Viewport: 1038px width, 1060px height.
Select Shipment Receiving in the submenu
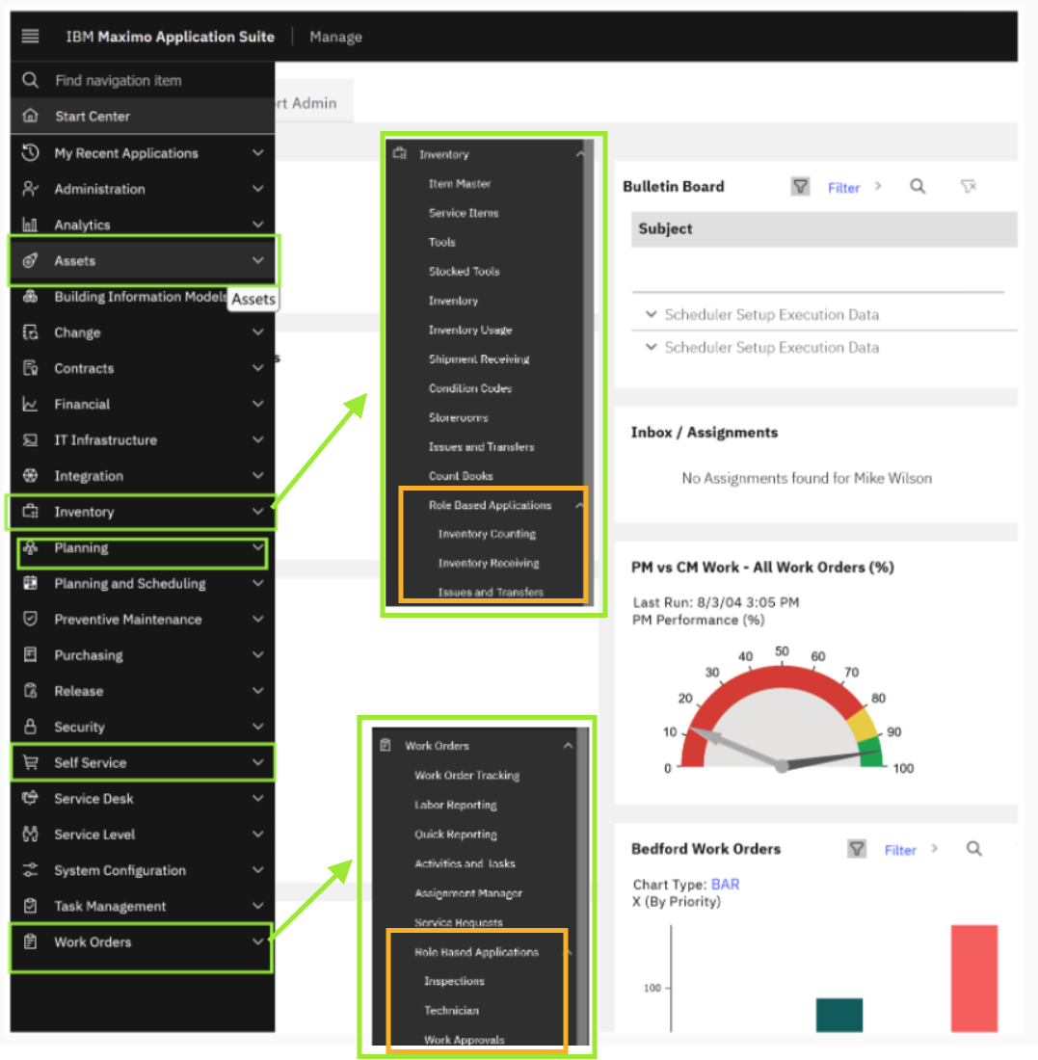click(479, 359)
